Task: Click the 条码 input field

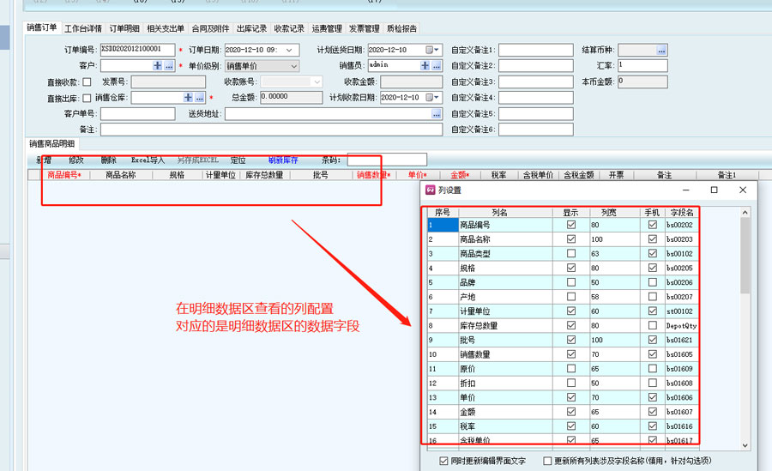Action: pos(385,160)
